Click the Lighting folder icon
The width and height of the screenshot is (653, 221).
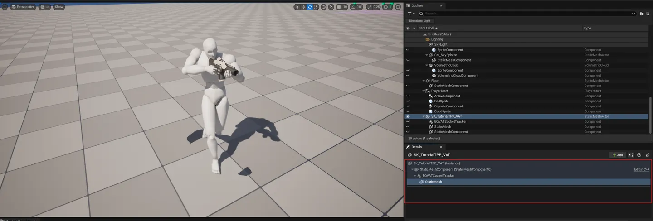coord(428,39)
